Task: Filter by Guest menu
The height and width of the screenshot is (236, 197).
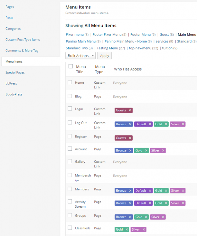Action: (x=164, y=35)
